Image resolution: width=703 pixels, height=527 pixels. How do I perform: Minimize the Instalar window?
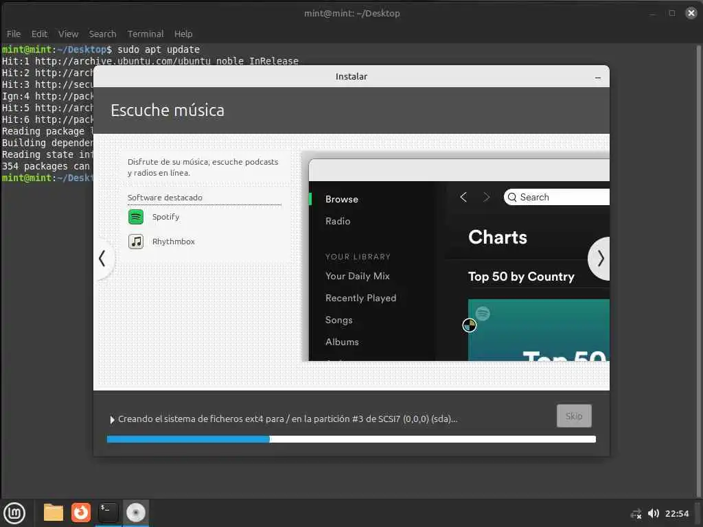tap(598, 78)
